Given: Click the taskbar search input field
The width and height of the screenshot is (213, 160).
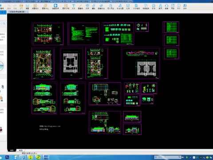Looking at the screenshot, I should coord(167,157).
